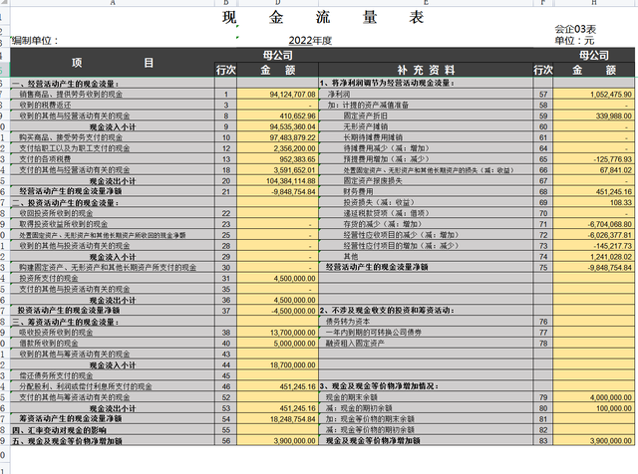Select the 无形资产摊销 label
638x474 pixels.
tap(365, 126)
